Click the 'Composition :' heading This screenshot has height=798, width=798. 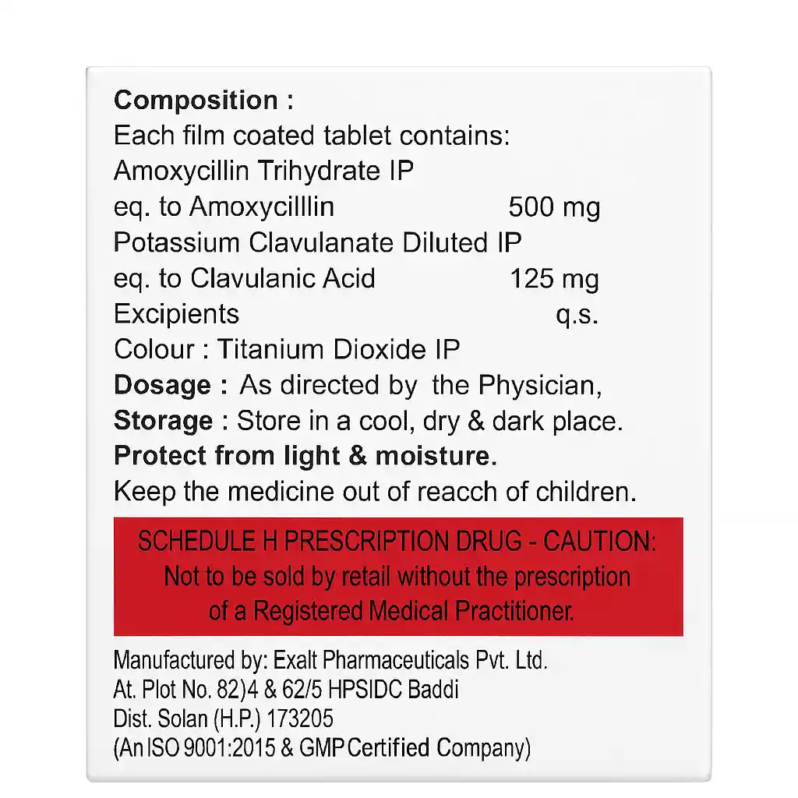tap(204, 101)
